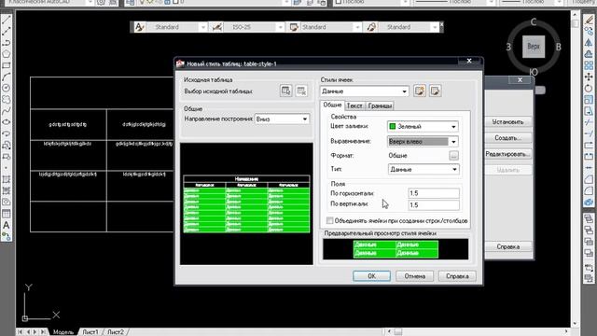Open the Вверх влево alignment dropdown
The height and width of the screenshot is (336, 597).
pos(423,142)
